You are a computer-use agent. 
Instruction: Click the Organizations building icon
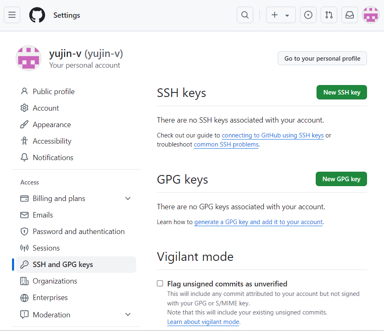(24, 281)
